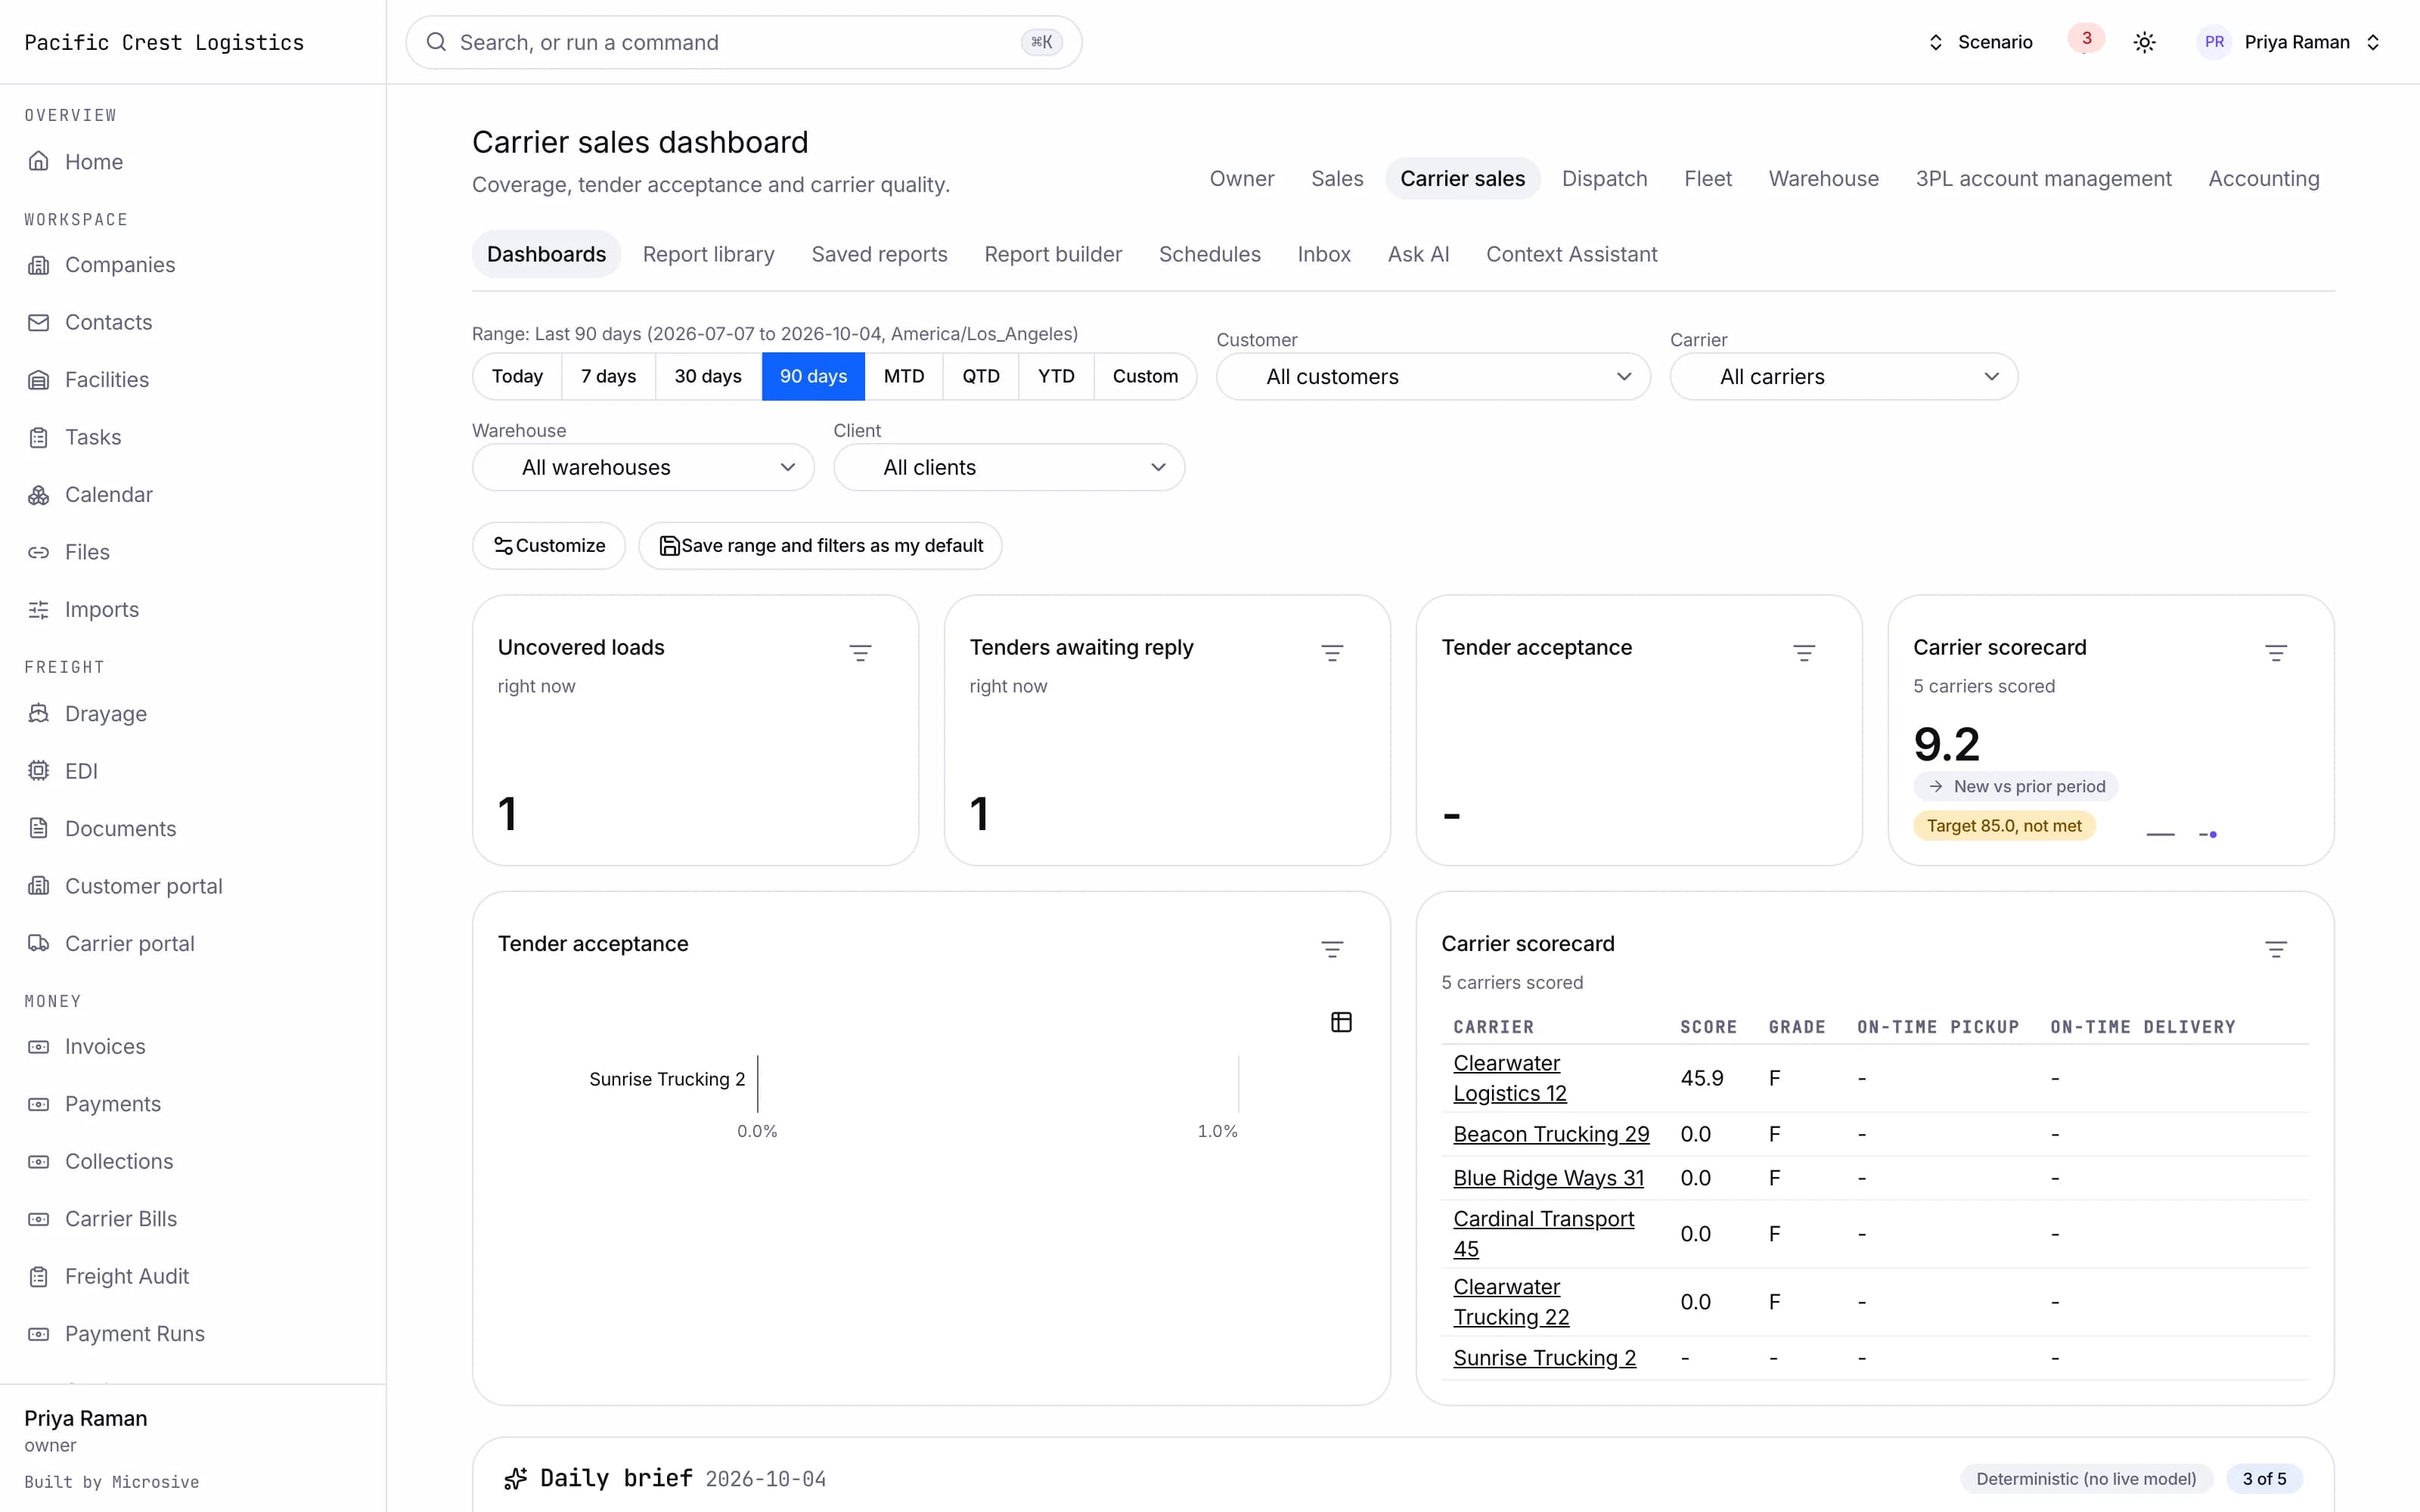Click the Customize button
Viewport: 2420px width, 1512px height.
[x=549, y=546]
